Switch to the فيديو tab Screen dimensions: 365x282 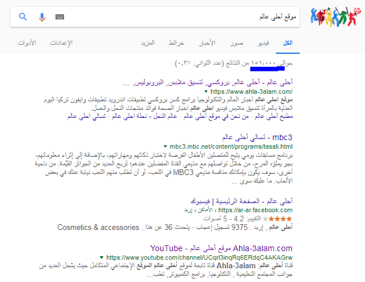coord(263,43)
